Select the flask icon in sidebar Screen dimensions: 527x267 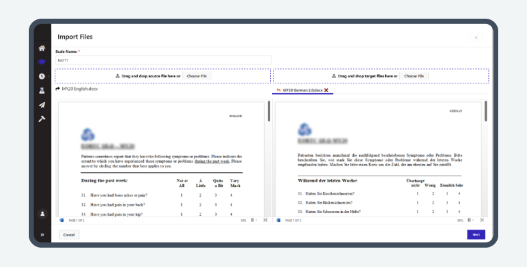41,91
